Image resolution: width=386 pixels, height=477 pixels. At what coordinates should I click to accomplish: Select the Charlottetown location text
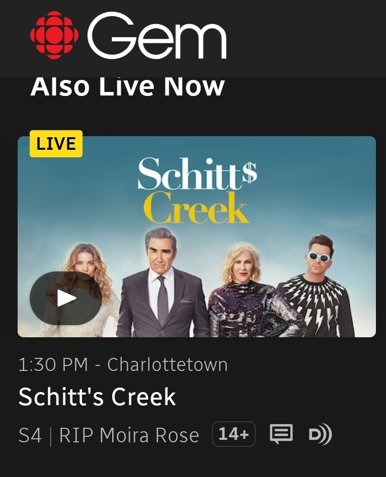pos(167,364)
